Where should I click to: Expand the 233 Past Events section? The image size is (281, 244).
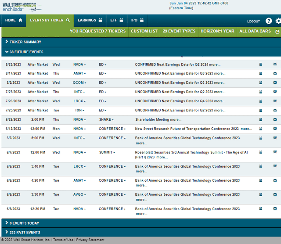coord(25,232)
